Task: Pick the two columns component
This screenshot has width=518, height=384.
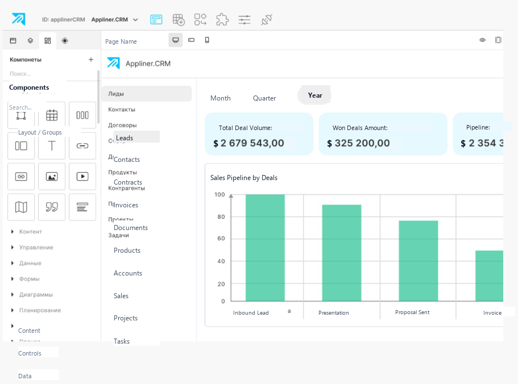Action: coord(21,146)
